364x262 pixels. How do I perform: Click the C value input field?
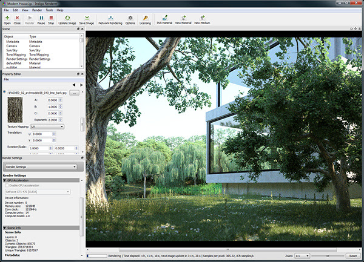tap(53, 113)
